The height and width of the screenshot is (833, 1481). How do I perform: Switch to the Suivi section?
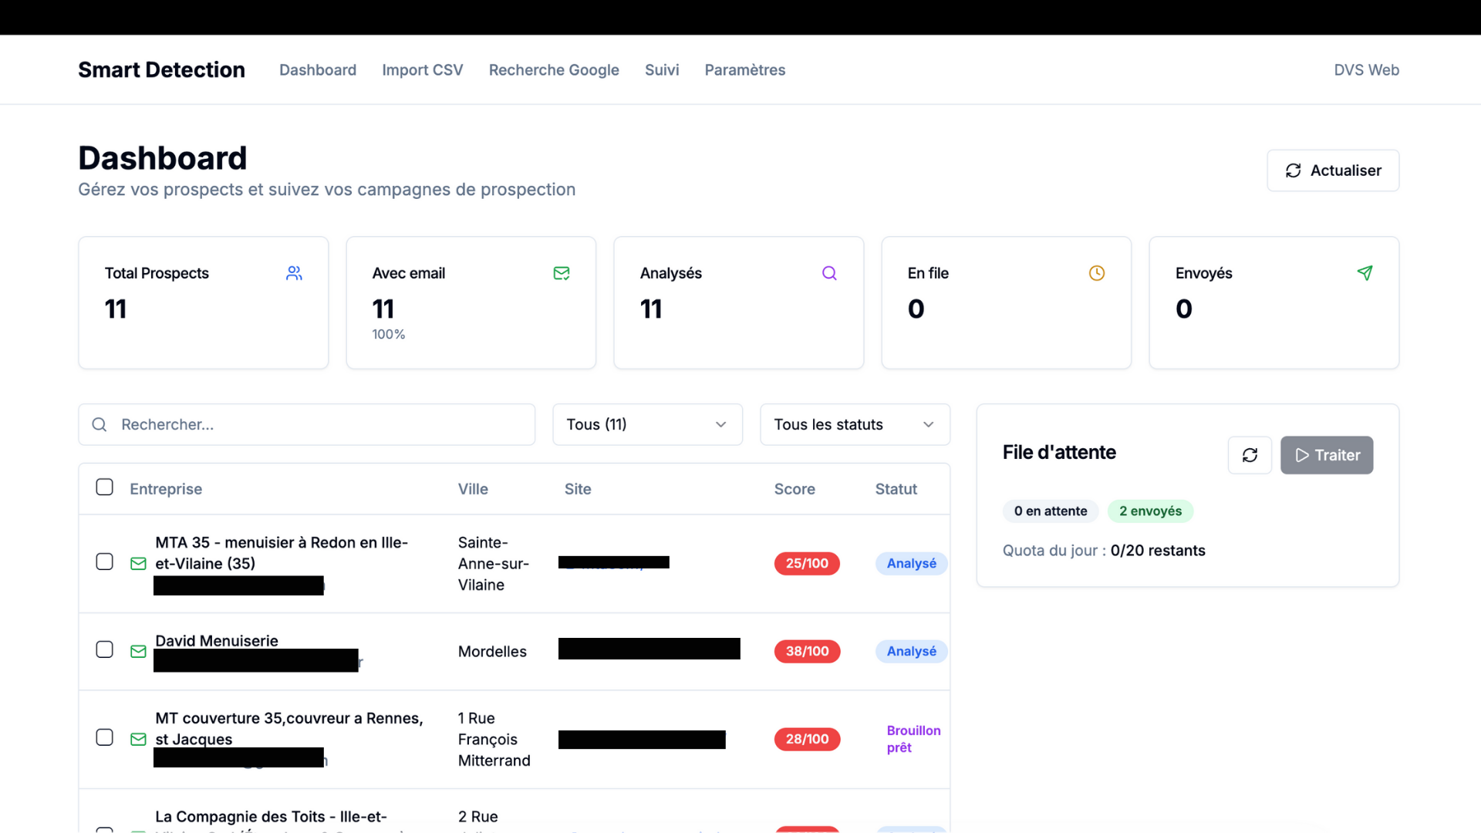(x=662, y=69)
